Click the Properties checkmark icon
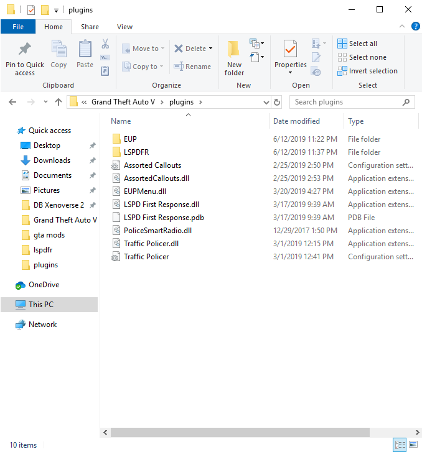This screenshot has height=452, width=422. pos(291,48)
